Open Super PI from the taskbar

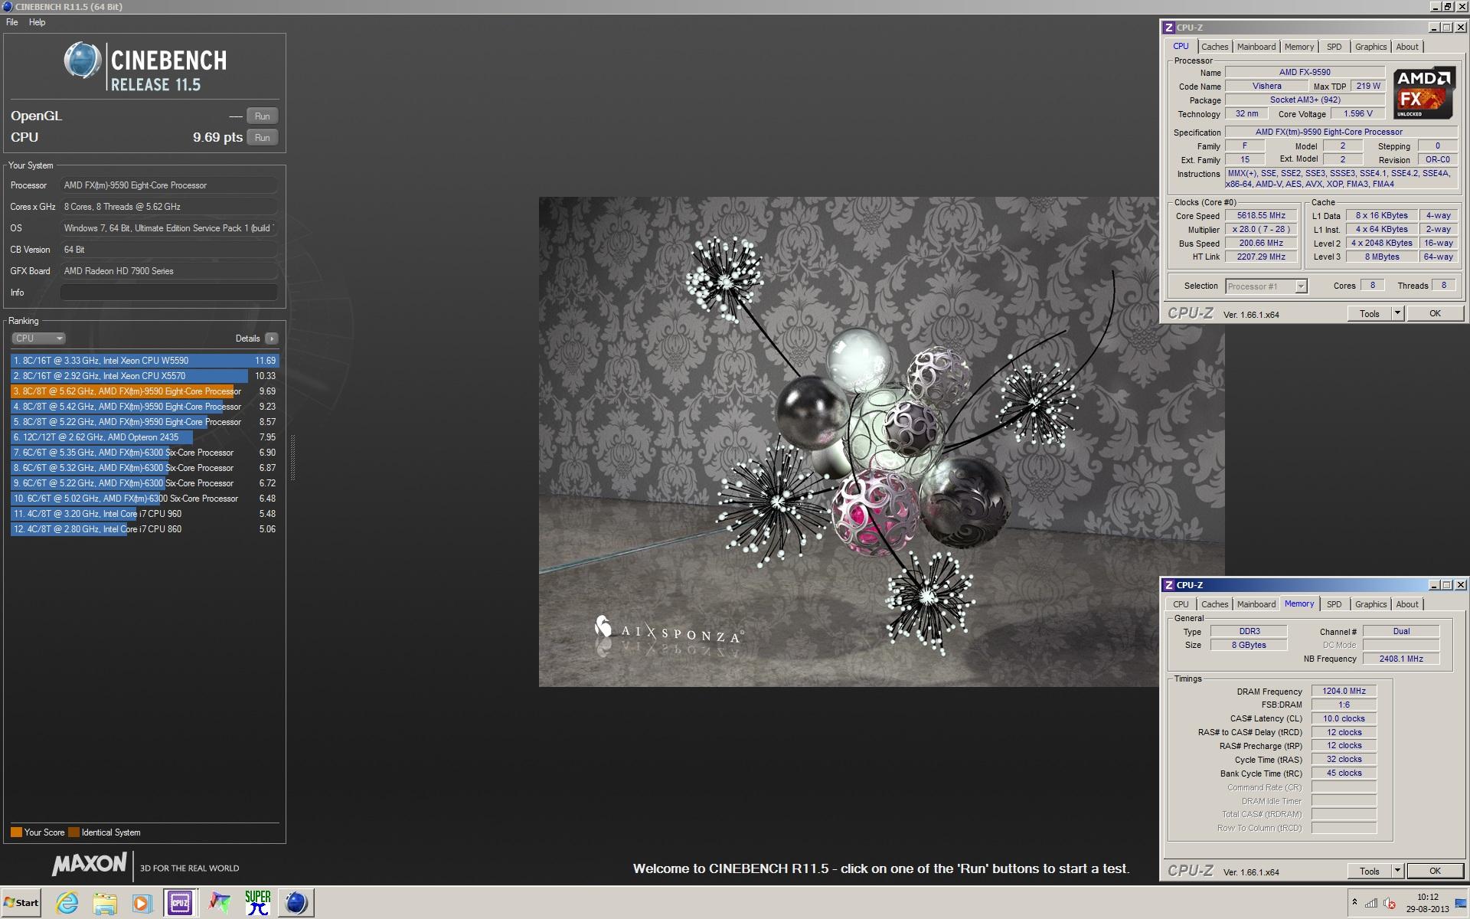[258, 903]
